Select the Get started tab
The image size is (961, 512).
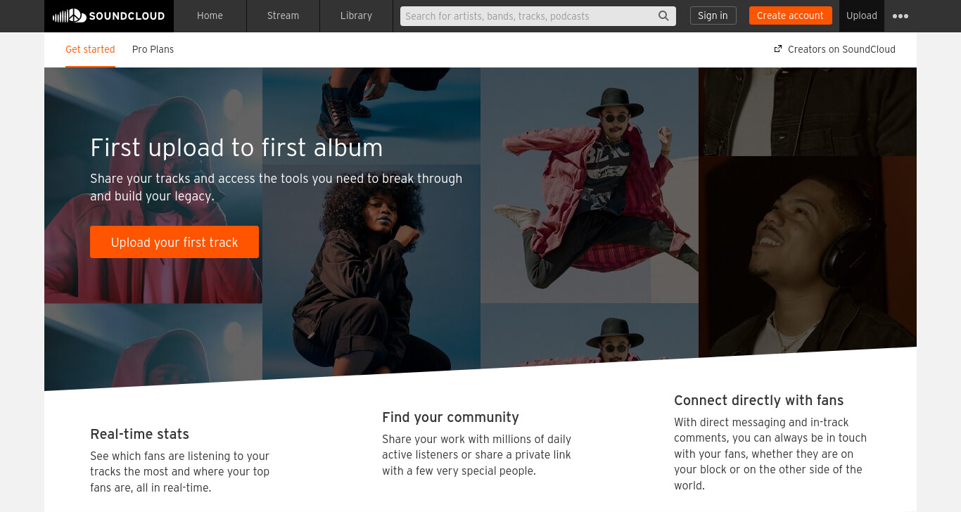90,50
